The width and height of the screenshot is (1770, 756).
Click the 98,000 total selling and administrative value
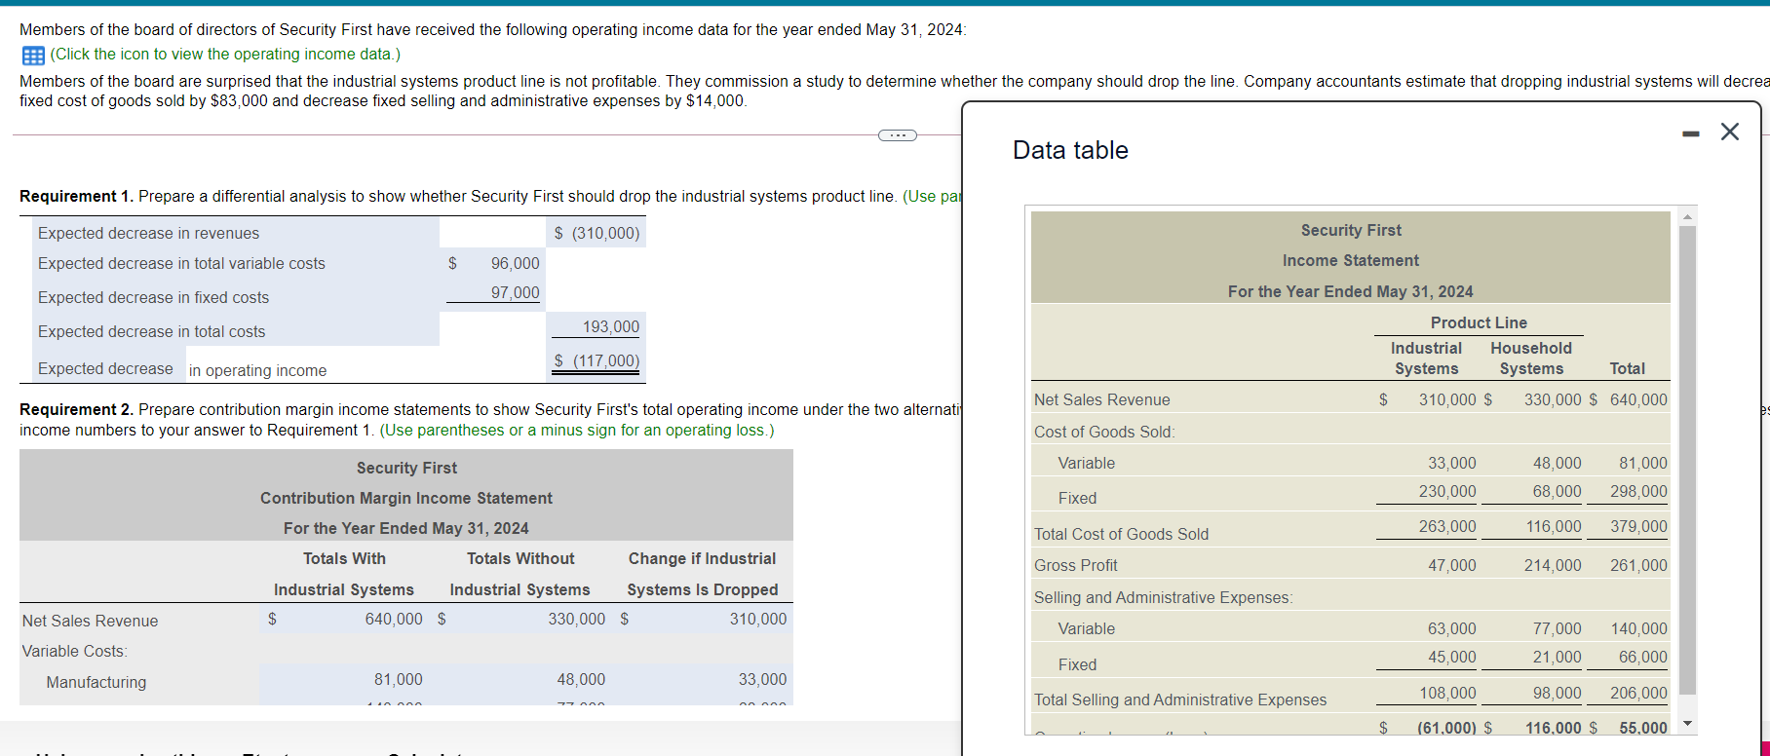pyautogui.click(x=1557, y=693)
